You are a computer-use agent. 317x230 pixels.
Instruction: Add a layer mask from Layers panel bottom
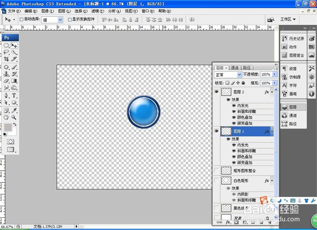236,222
